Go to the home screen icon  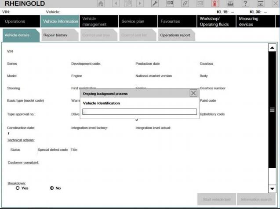[101, 4]
